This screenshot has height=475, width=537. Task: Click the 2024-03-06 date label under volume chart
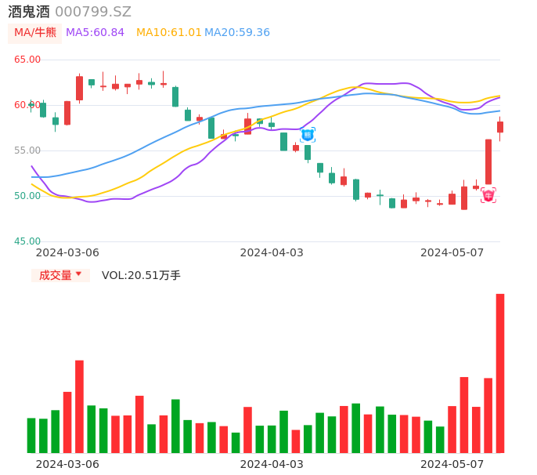tap(67, 464)
